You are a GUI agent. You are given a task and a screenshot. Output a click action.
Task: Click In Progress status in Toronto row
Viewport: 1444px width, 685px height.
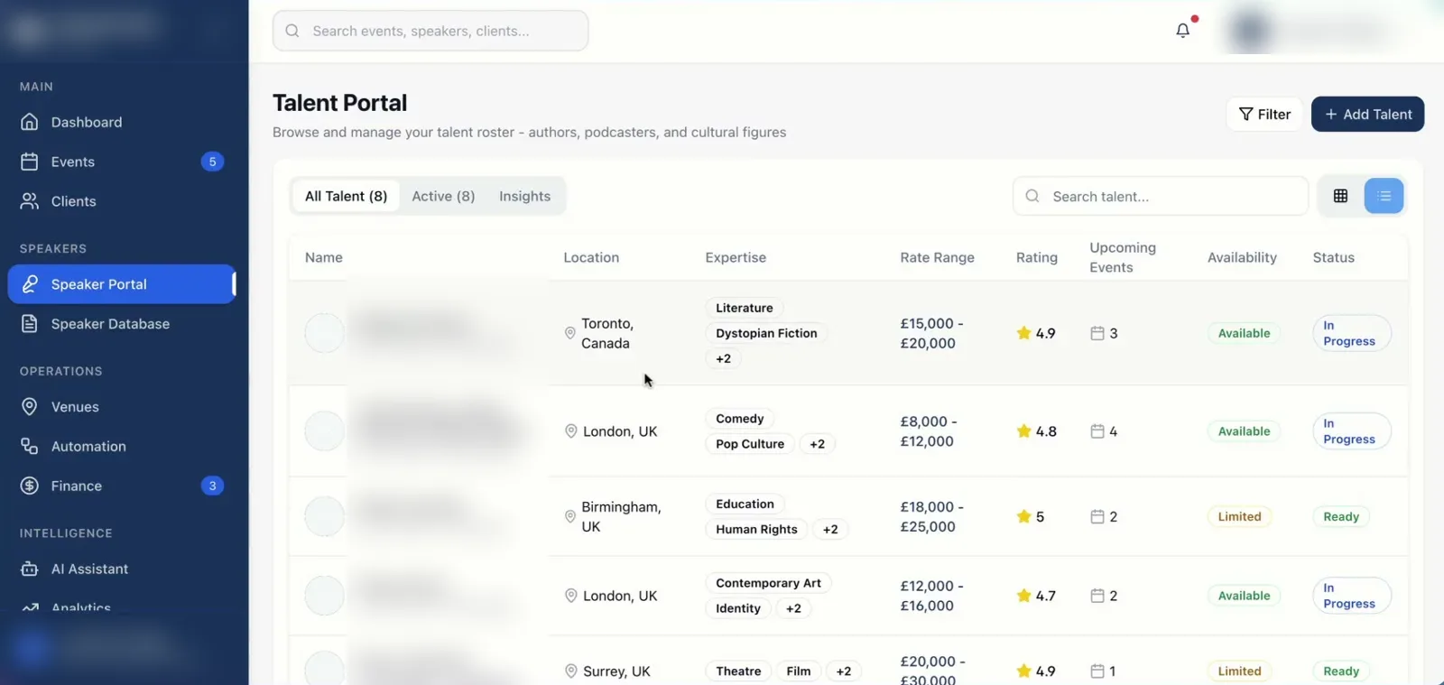[x=1351, y=333]
